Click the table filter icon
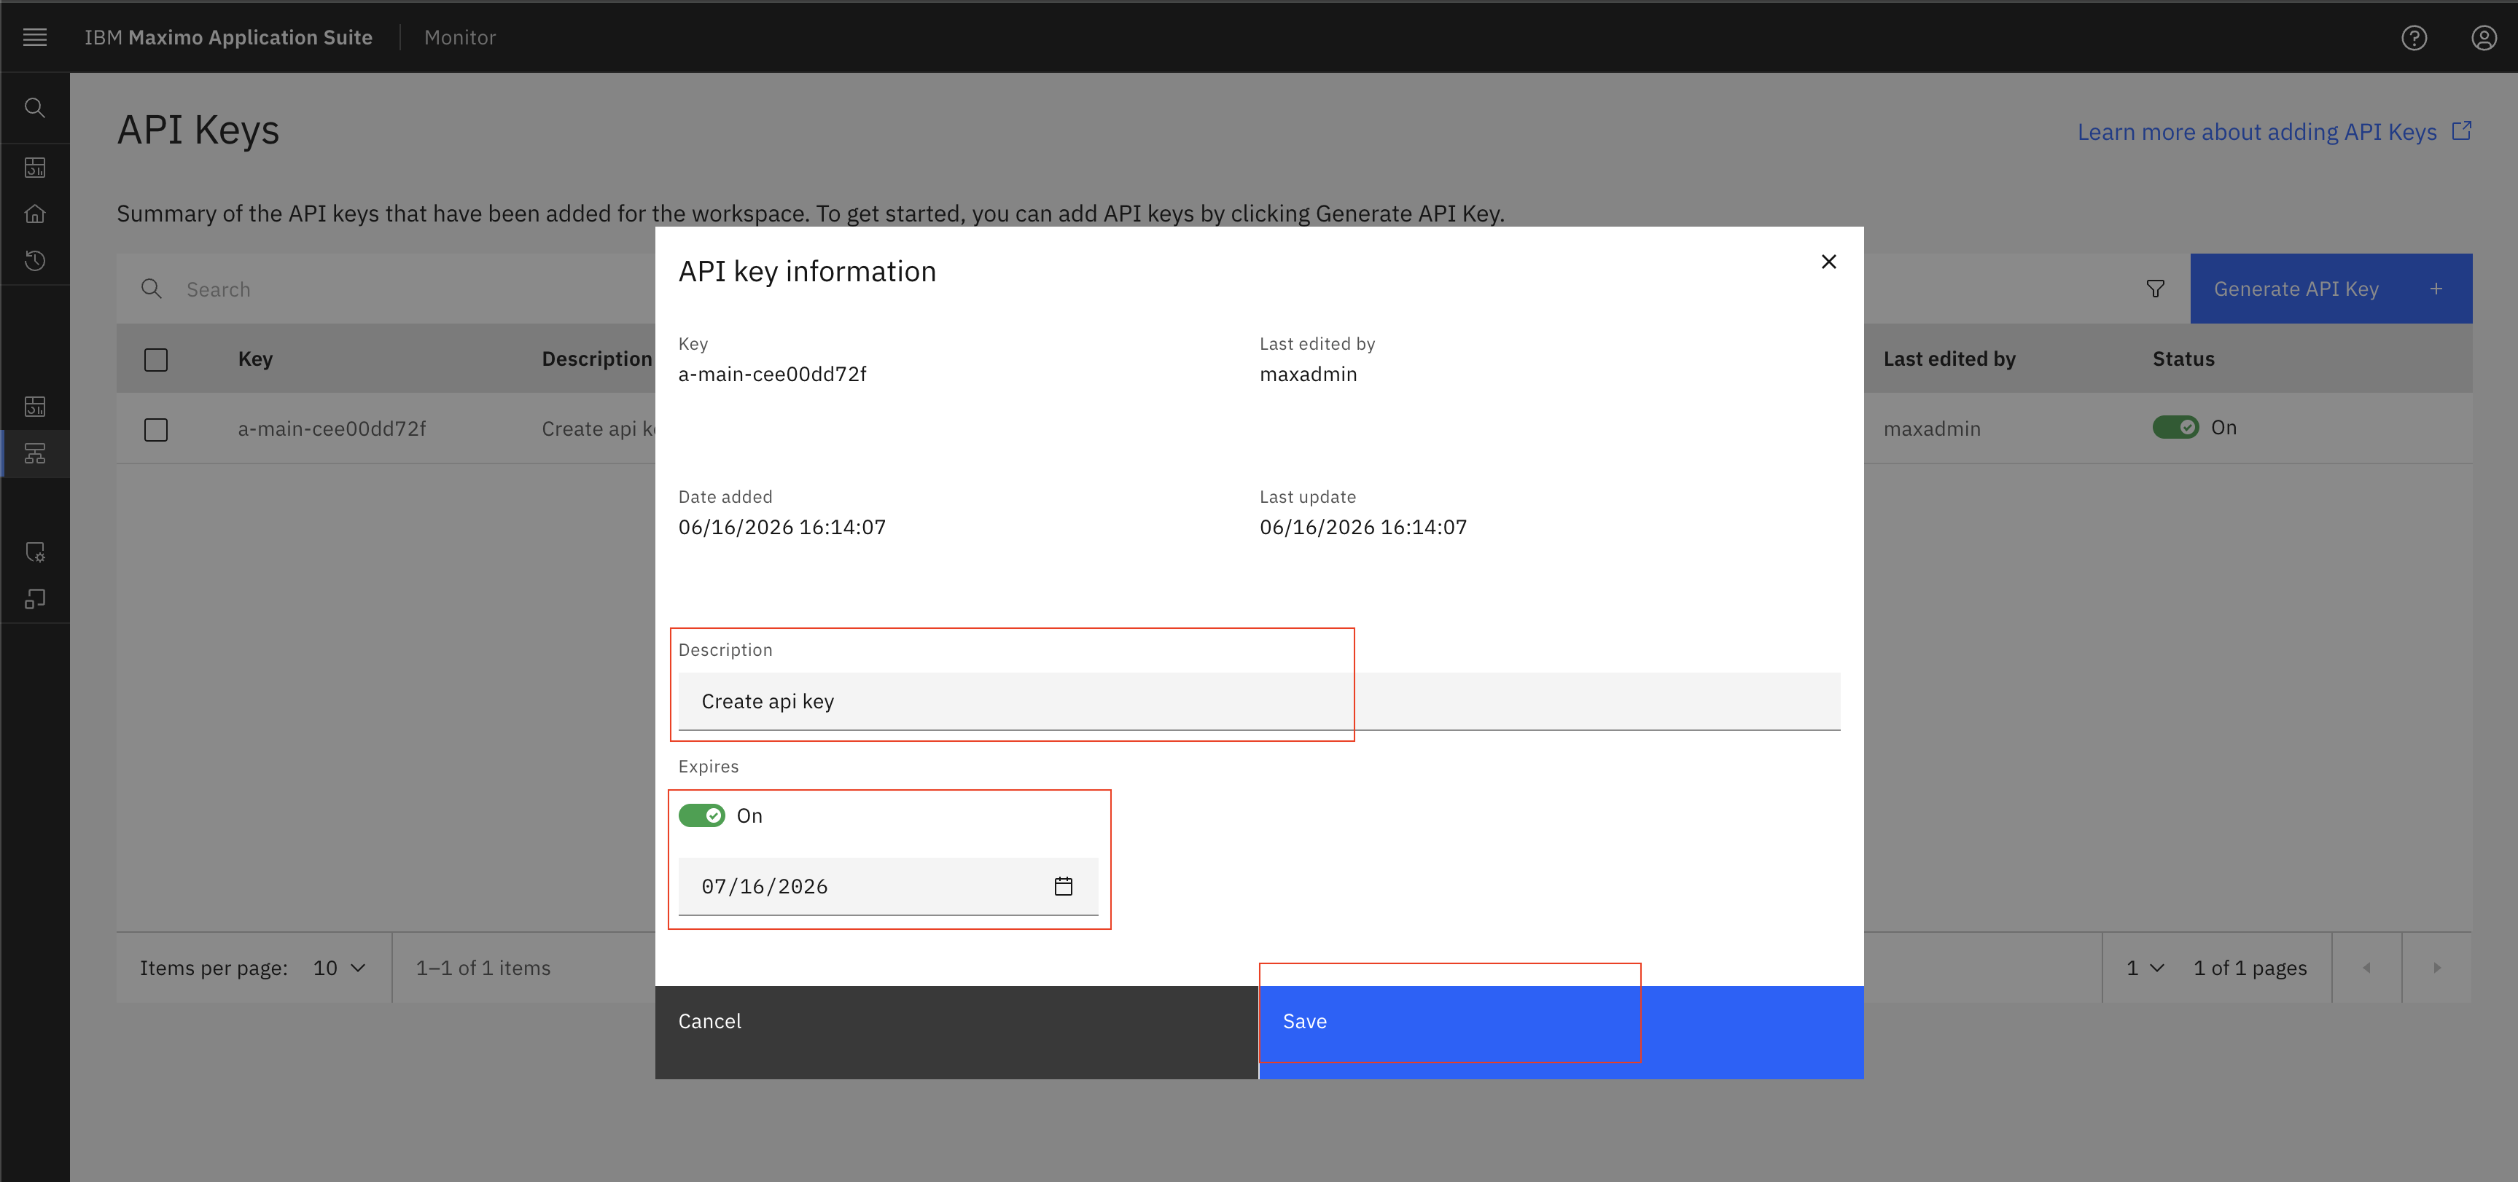Screen dimensions: 2518x1182 point(2154,289)
